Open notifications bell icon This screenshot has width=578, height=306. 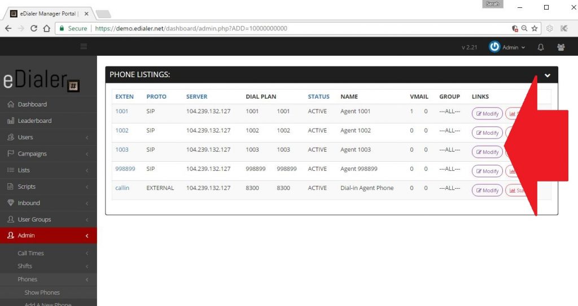(x=540, y=47)
